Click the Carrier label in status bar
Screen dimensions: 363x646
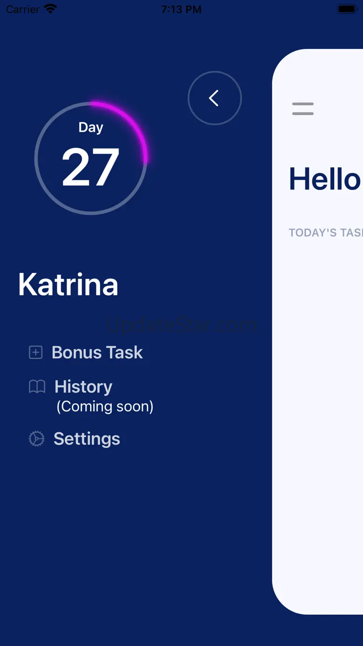coord(23,9)
